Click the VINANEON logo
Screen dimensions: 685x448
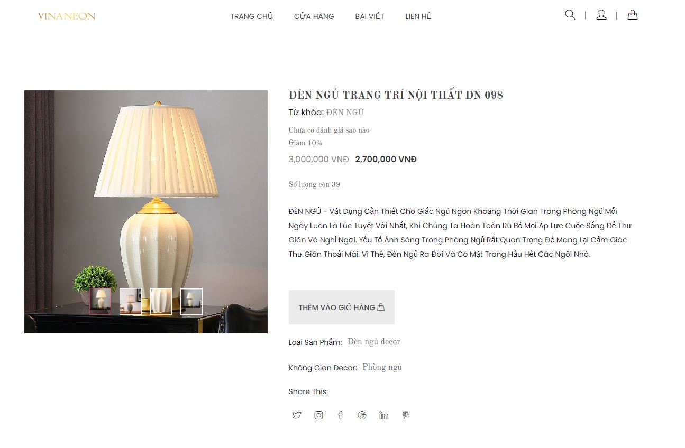(x=67, y=16)
